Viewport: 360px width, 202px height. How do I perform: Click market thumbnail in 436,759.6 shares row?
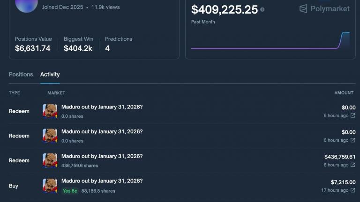50,160
